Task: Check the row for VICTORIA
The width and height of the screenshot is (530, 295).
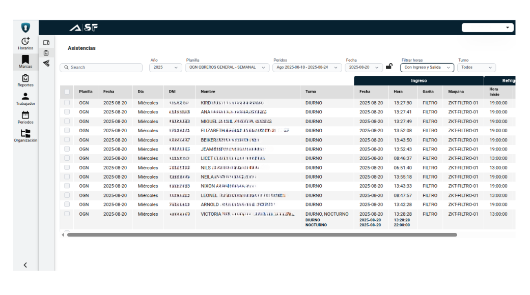Action: 67,214
